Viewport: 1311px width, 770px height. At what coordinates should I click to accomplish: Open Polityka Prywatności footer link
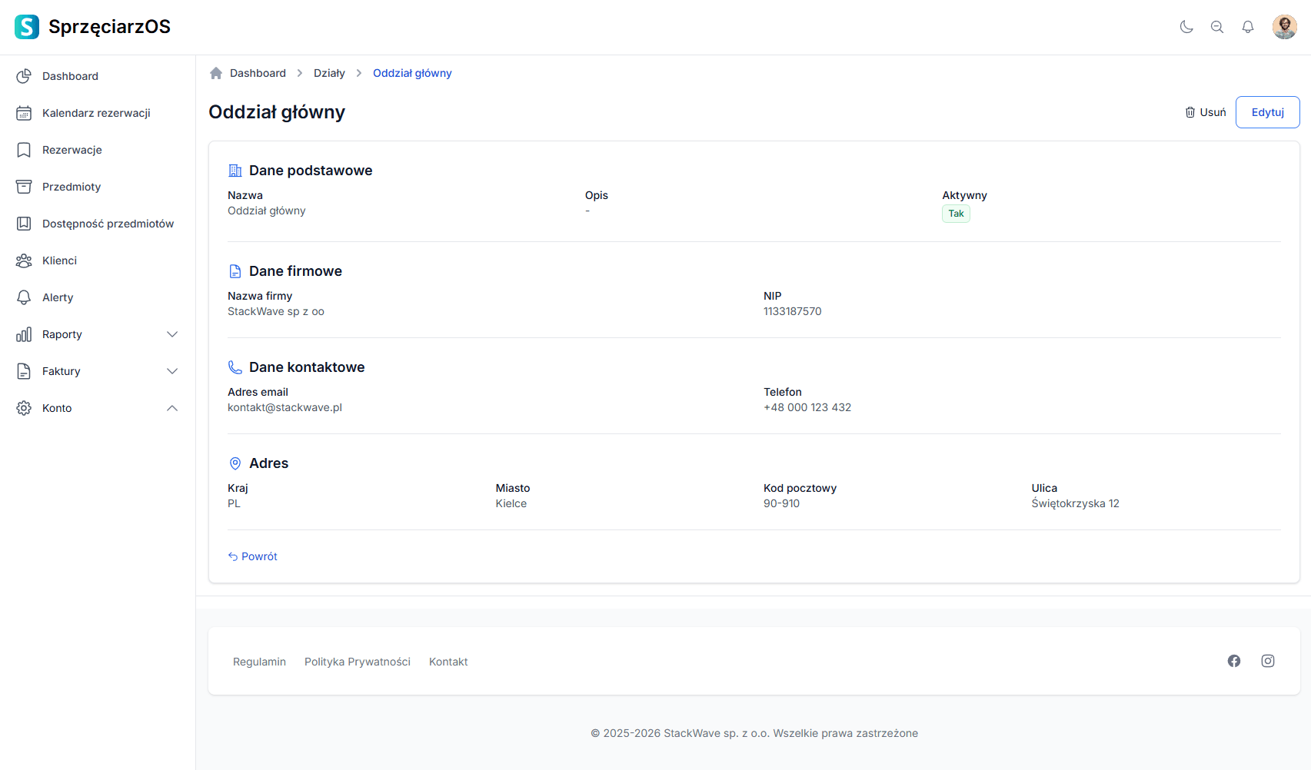click(358, 662)
